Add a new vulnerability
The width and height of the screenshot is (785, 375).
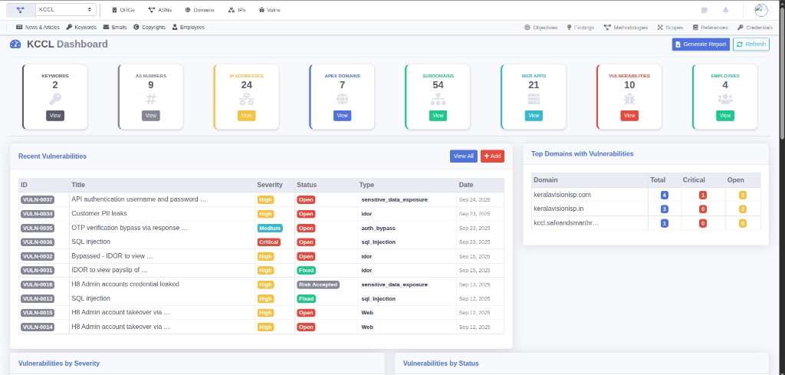pyautogui.click(x=492, y=156)
